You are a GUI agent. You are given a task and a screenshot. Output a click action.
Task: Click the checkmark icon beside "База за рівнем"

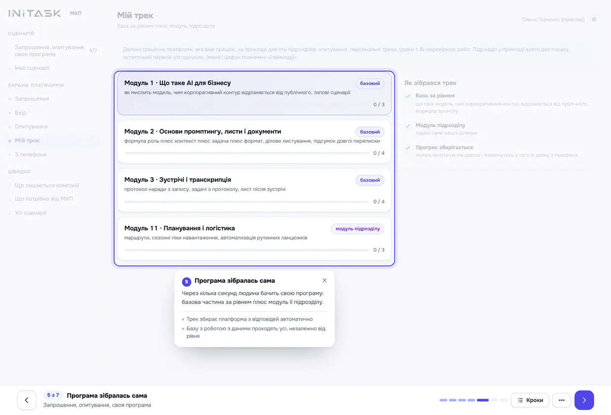click(407, 96)
